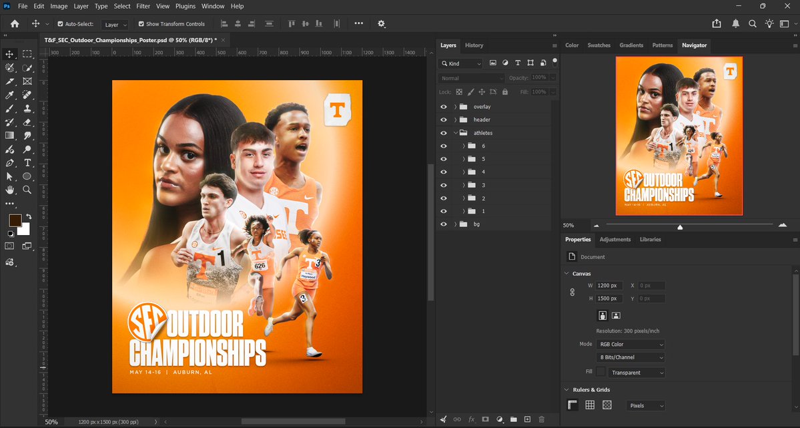The height and width of the screenshot is (428, 800).
Task: Click the Navigator zoom slider handle
Action: point(680,227)
